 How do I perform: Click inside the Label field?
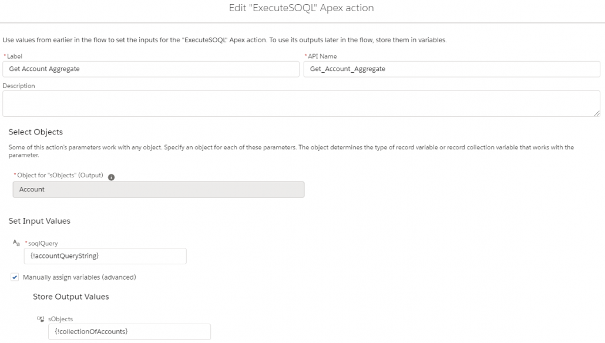150,69
